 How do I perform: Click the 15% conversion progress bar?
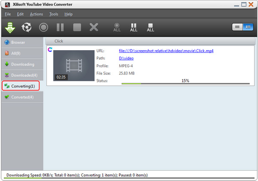(186, 84)
